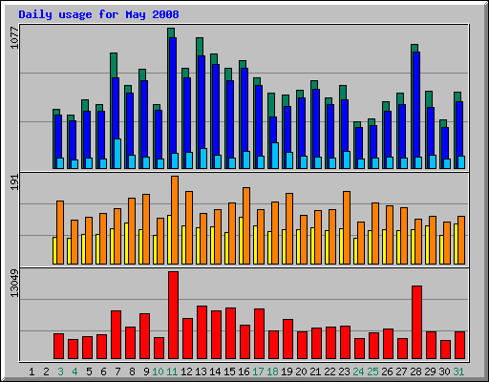Click day label 19
Viewport: 489px width, 382px height.
287,371
